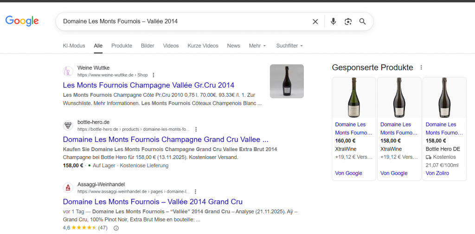475x234 pixels.
Task: Click info icon next to 4,6 rating
Action: [x=116, y=228]
